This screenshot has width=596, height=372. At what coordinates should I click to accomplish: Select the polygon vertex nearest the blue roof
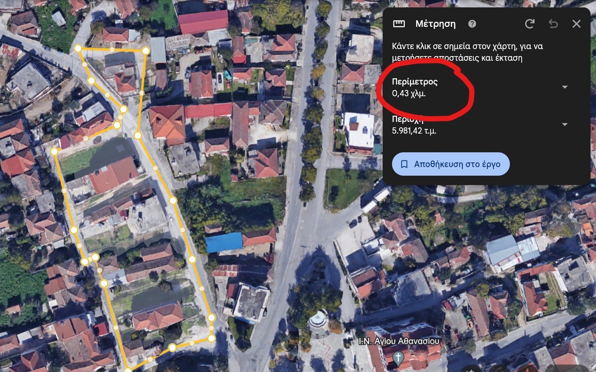point(192,259)
